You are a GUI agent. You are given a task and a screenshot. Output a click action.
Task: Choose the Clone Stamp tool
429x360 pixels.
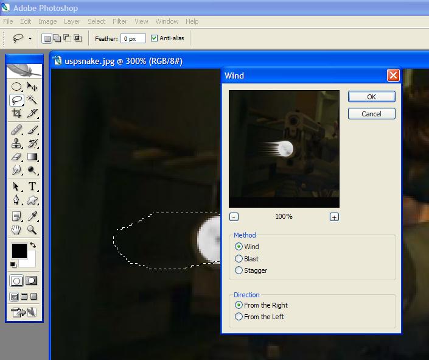click(x=17, y=144)
